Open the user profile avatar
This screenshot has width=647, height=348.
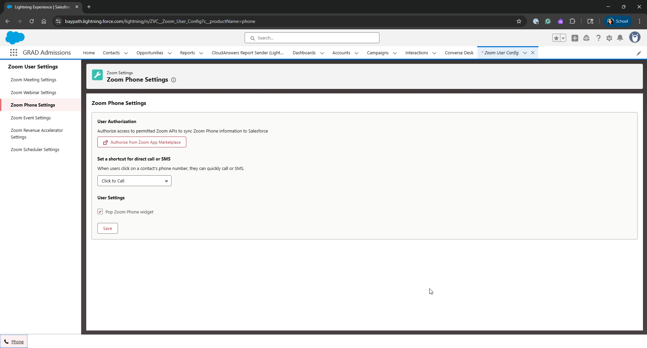tap(635, 37)
